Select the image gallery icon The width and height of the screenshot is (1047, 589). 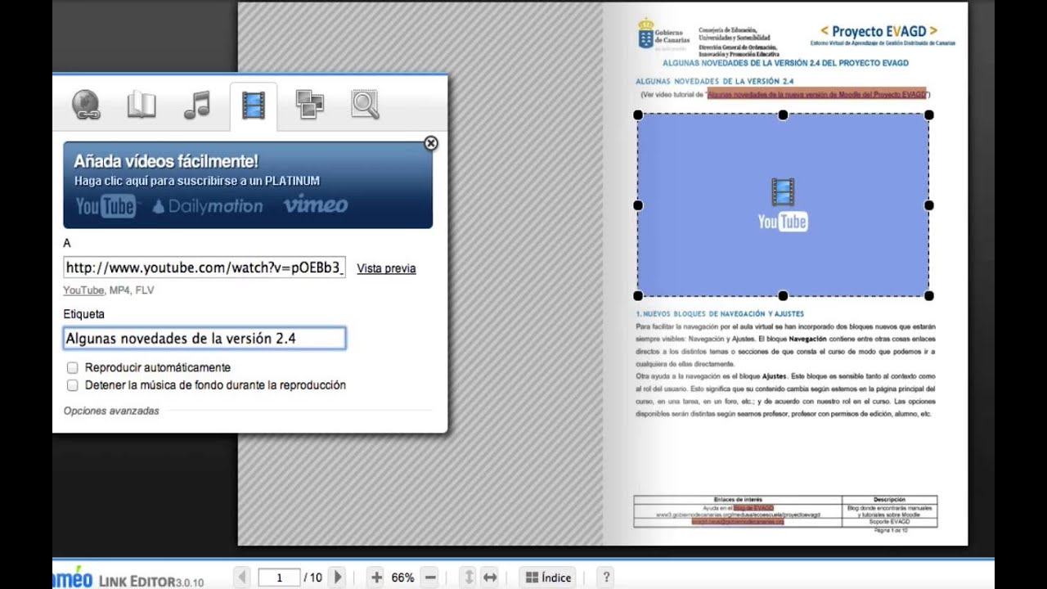tap(310, 106)
